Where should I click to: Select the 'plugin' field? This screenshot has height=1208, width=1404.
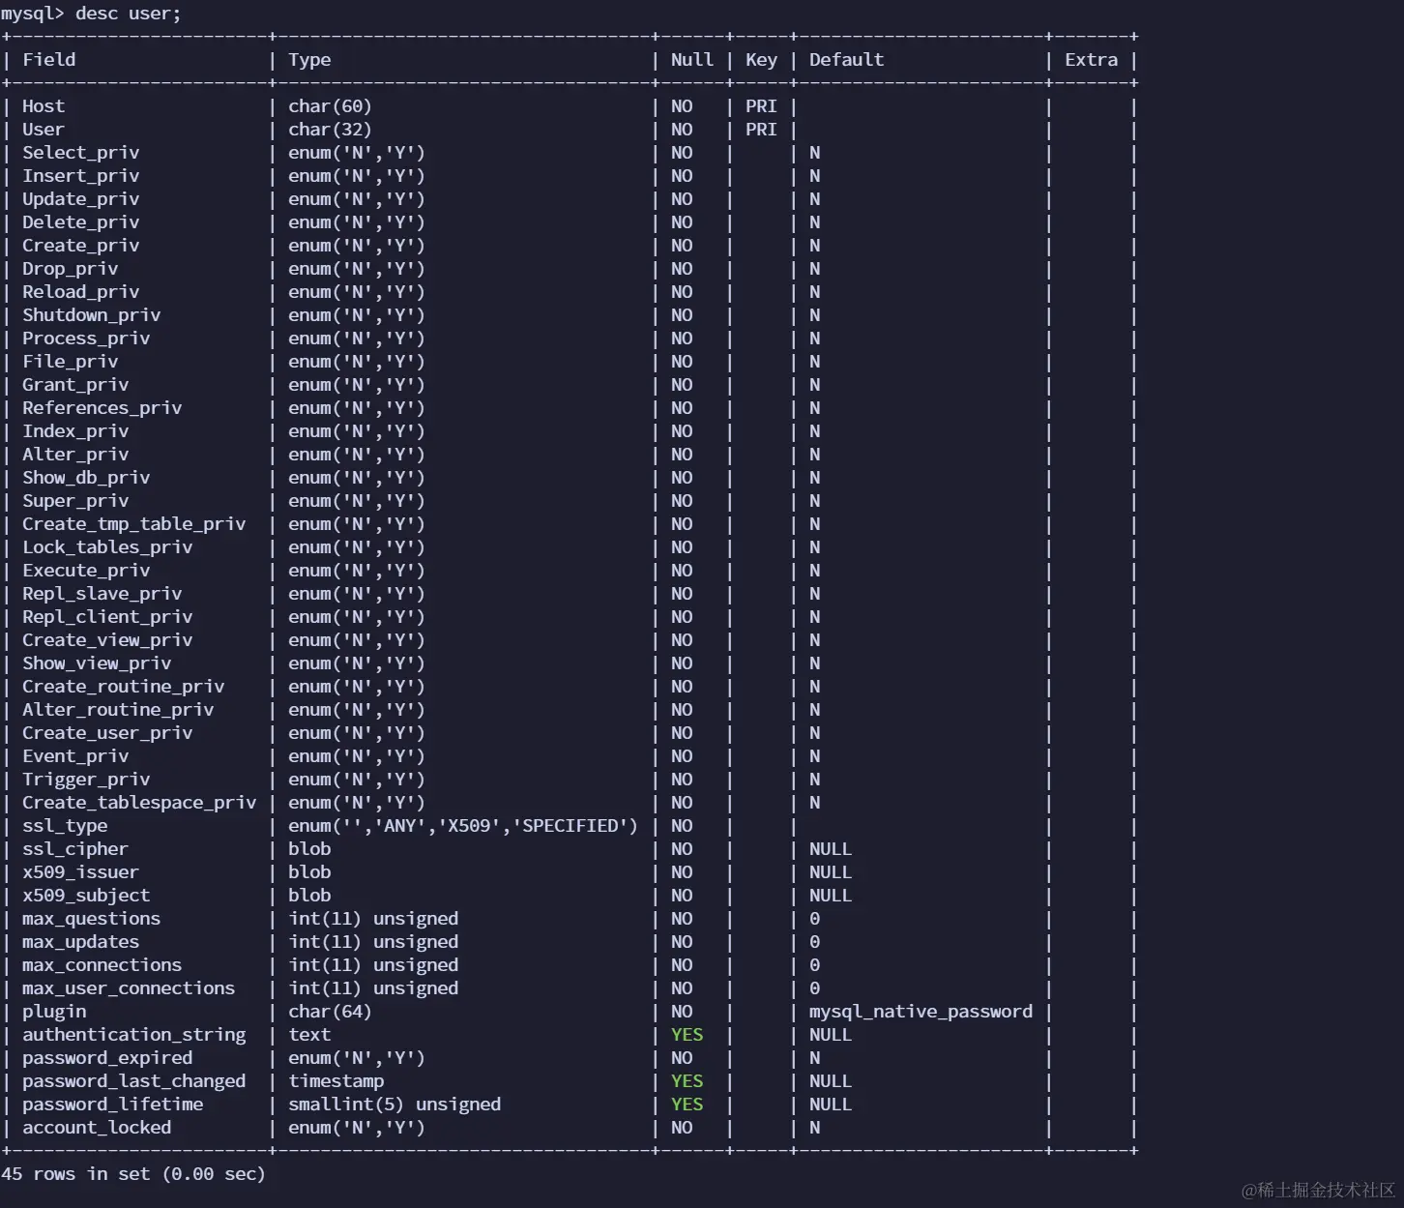coord(54,1012)
